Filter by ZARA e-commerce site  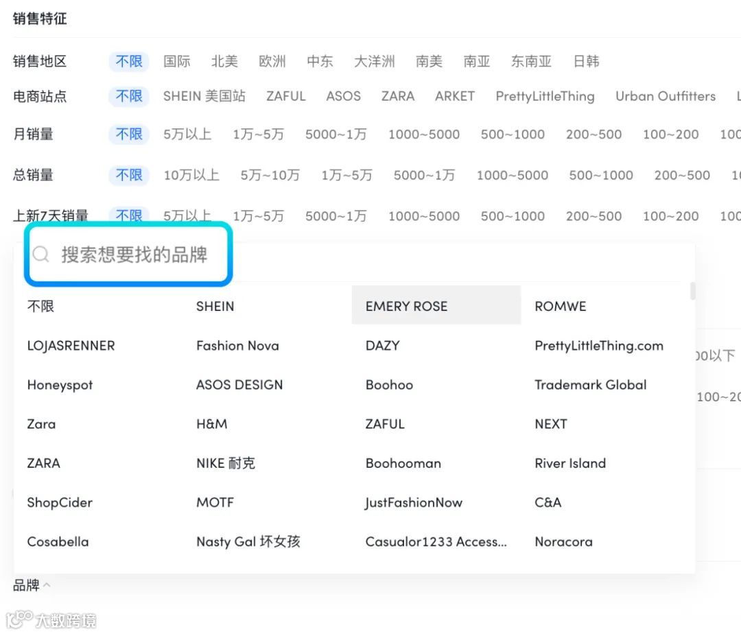tap(398, 96)
